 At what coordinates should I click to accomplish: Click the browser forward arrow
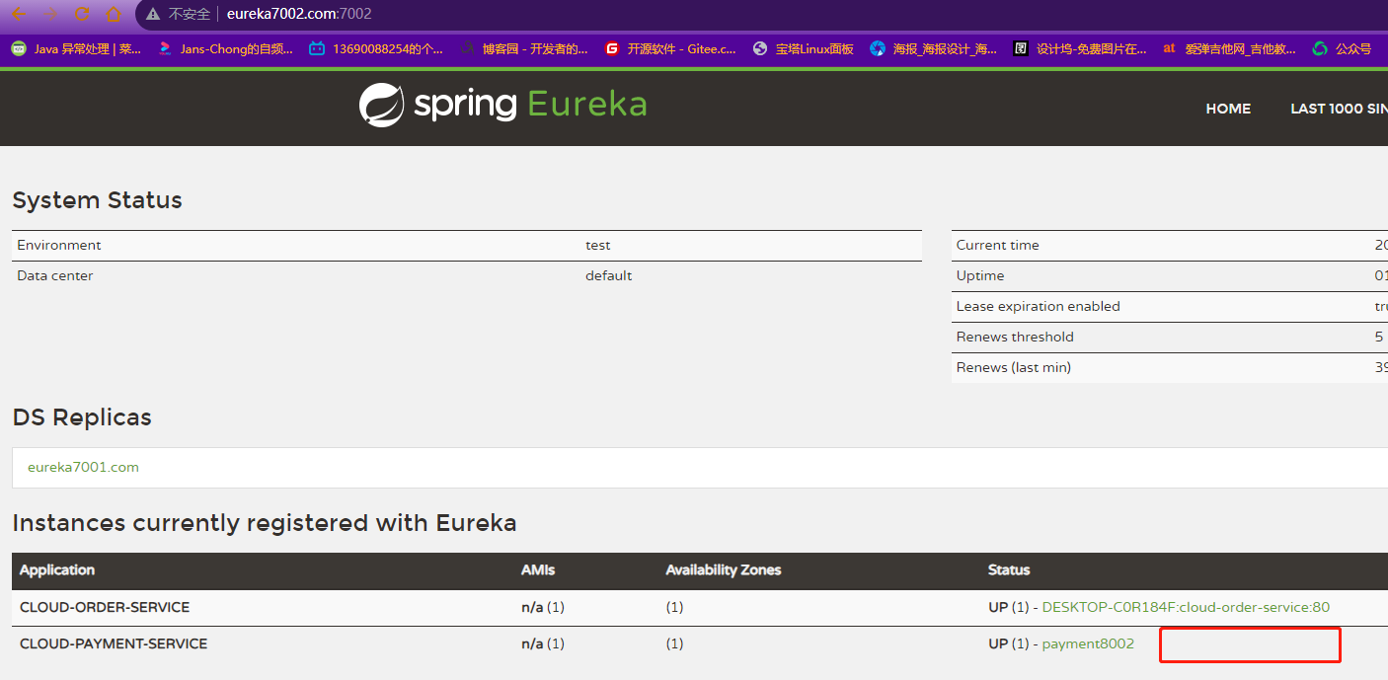pos(50,14)
